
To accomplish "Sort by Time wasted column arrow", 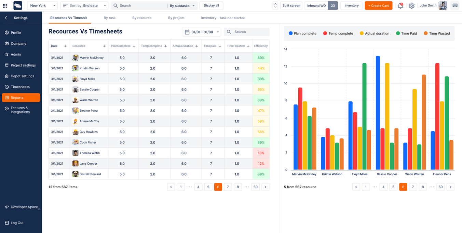I will click(248, 46).
